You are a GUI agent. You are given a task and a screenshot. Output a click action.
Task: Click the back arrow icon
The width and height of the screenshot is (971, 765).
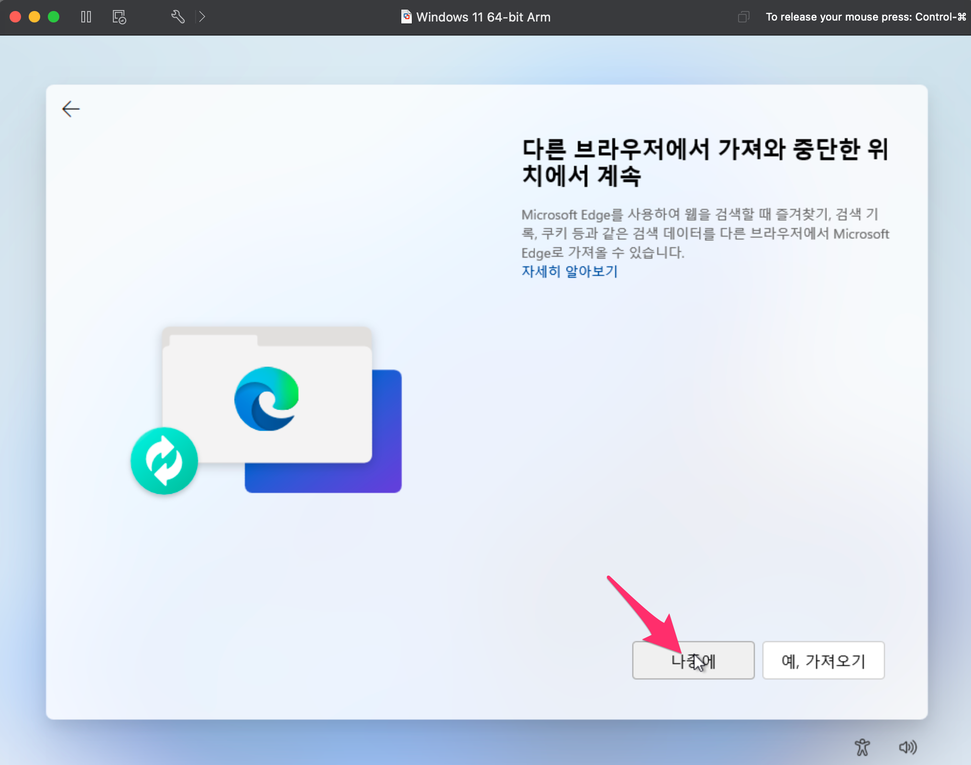(71, 109)
